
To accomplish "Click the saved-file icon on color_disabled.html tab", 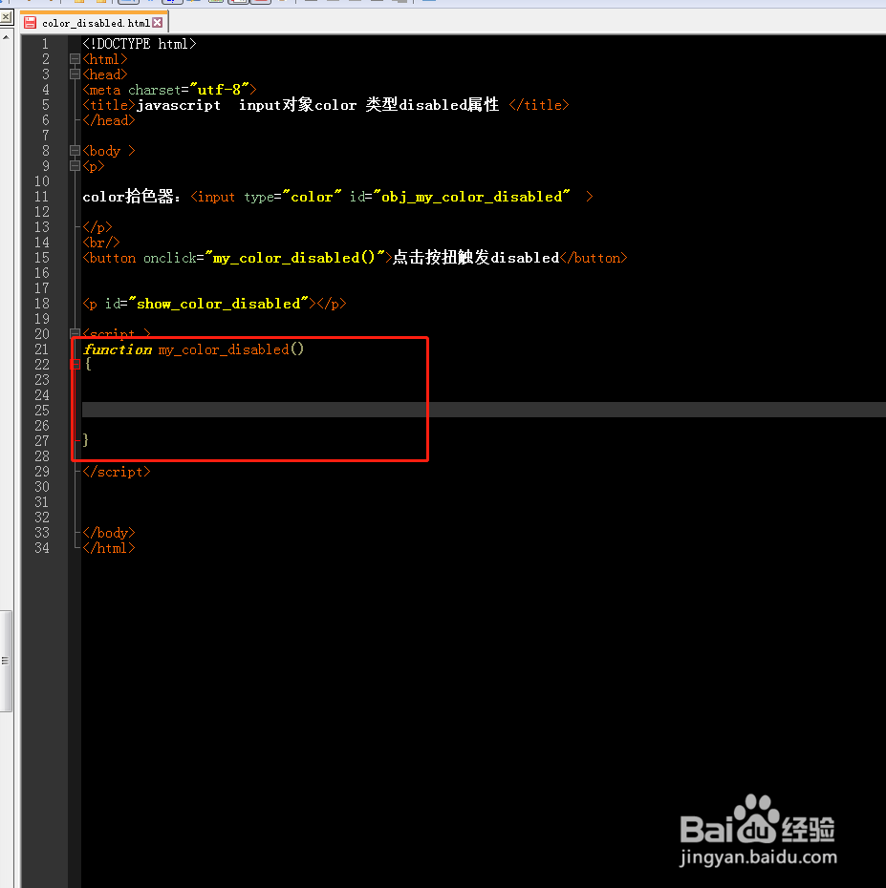I will pos(30,23).
